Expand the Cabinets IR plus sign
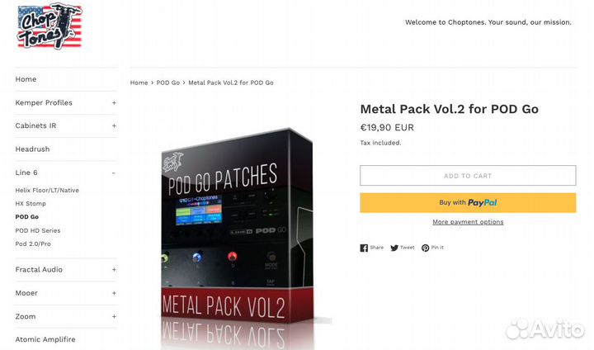594x350 pixels. click(x=114, y=126)
